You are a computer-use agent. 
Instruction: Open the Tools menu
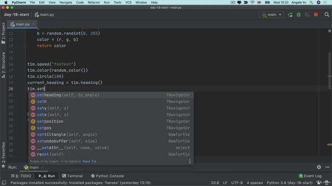[x=117, y=3]
